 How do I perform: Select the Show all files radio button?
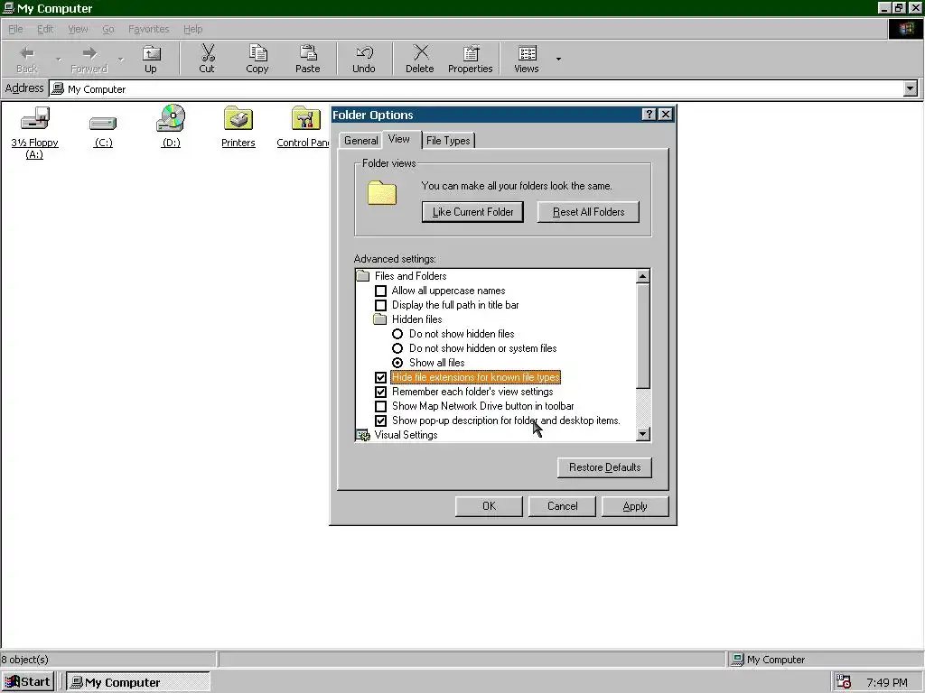pos(397,363)
